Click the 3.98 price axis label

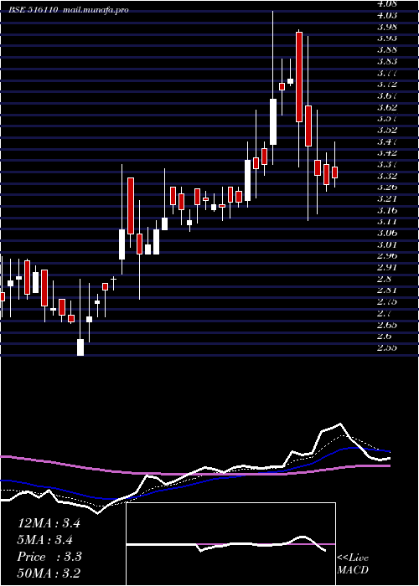pos(387,27)
